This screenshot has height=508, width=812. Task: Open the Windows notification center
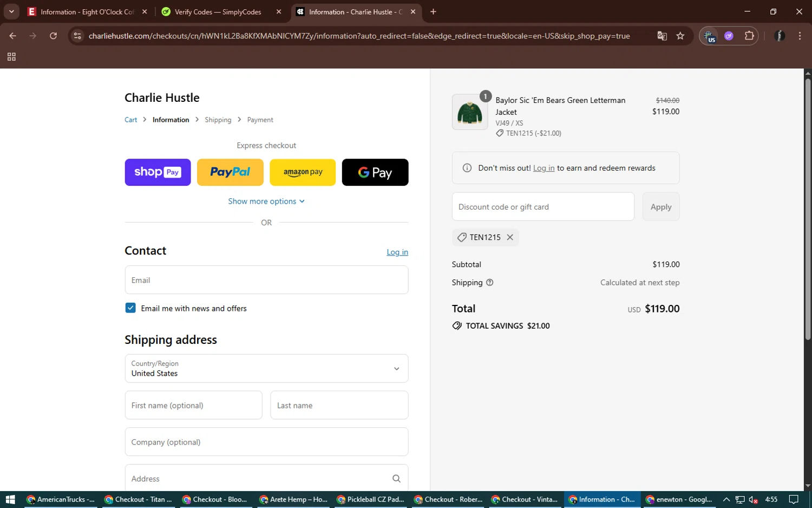tap(794, 499)
